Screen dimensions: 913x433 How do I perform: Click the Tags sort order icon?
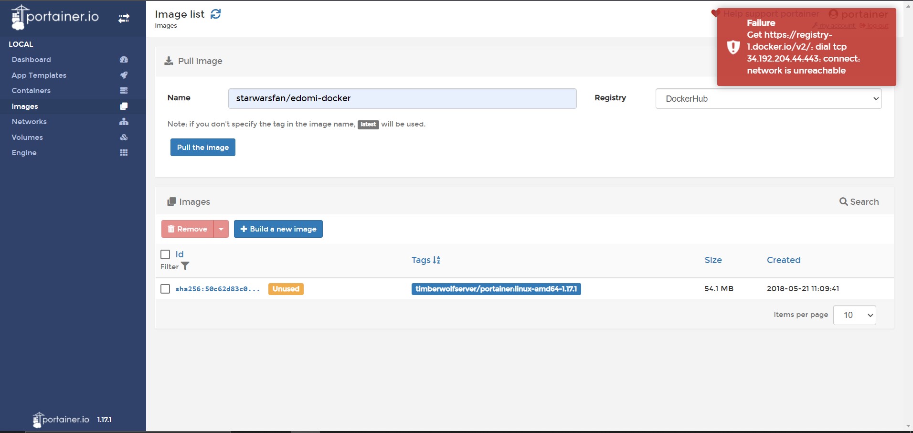436,260
